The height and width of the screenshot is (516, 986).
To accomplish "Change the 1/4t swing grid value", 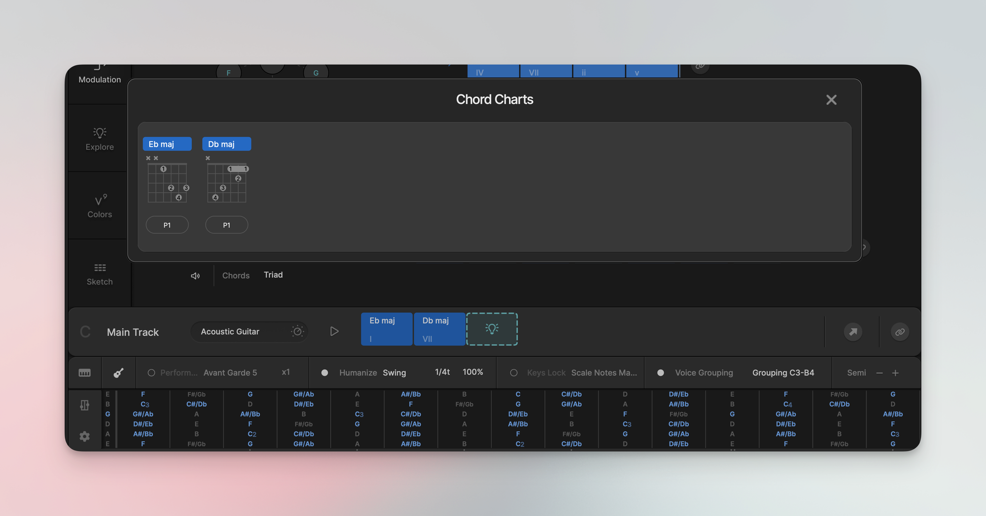I will [x=442, y=372].
